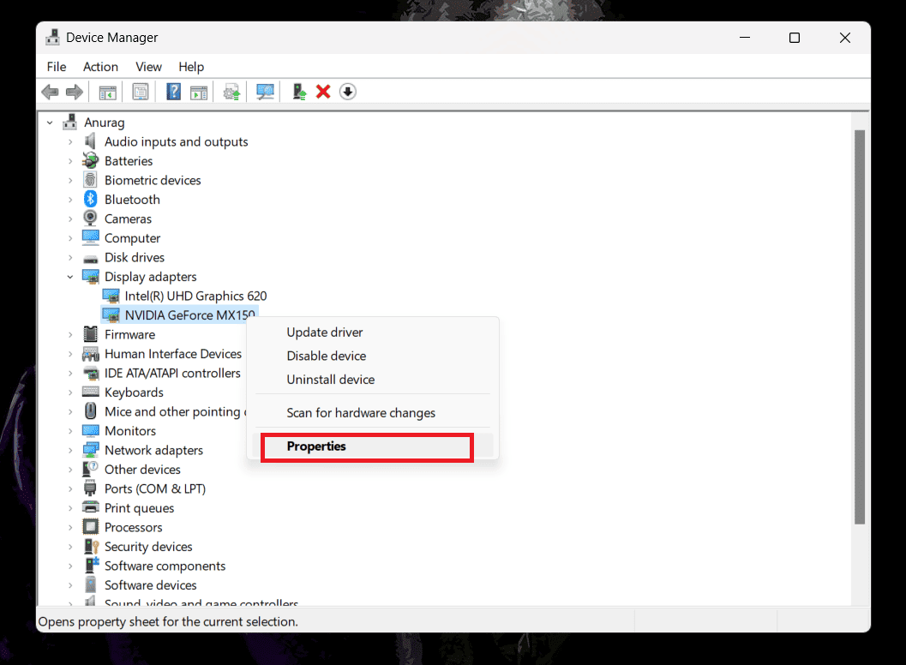Image resolution: width=906 pixels, height=665 pixels.
Task: Expand the IDE ATA/ATAPI controllers chevron
Action: coord(70,374)
